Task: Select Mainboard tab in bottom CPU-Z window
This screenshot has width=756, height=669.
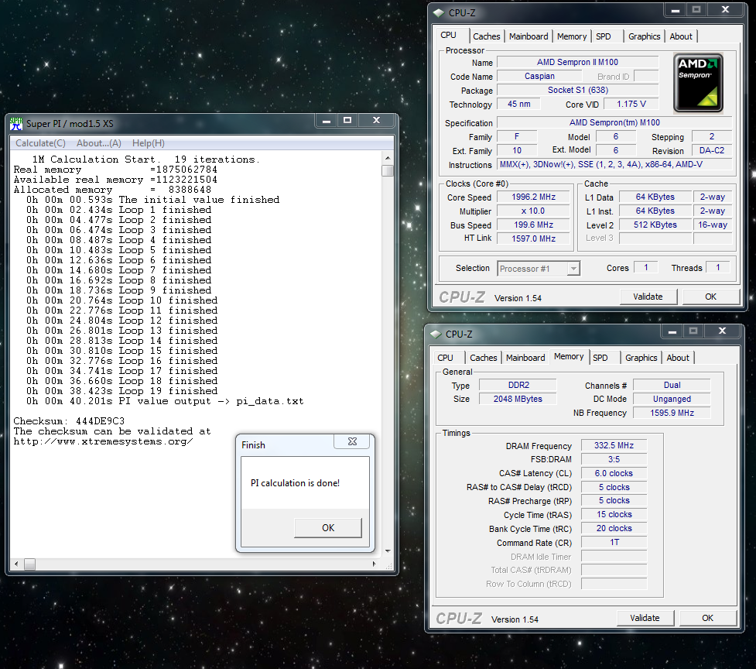Action: coord(525,358)
